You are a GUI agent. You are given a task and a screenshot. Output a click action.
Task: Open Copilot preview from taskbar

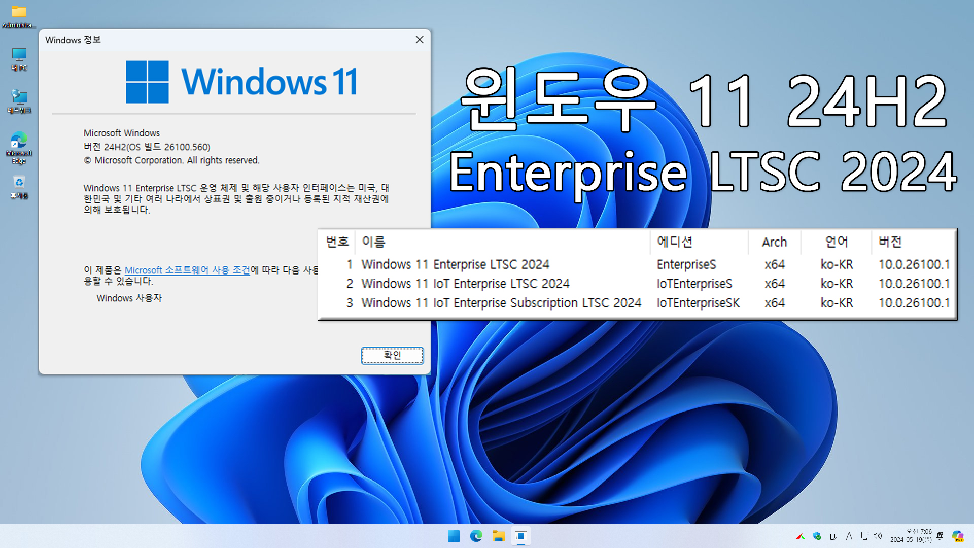[x=957, y=536]
